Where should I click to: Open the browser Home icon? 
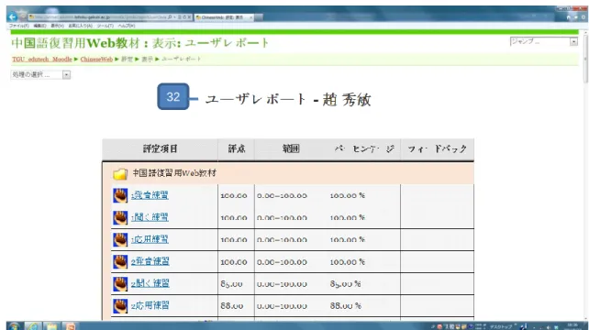pos(568,17)
